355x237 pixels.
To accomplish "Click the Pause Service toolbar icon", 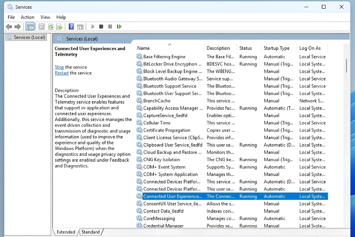I will 110,27.
